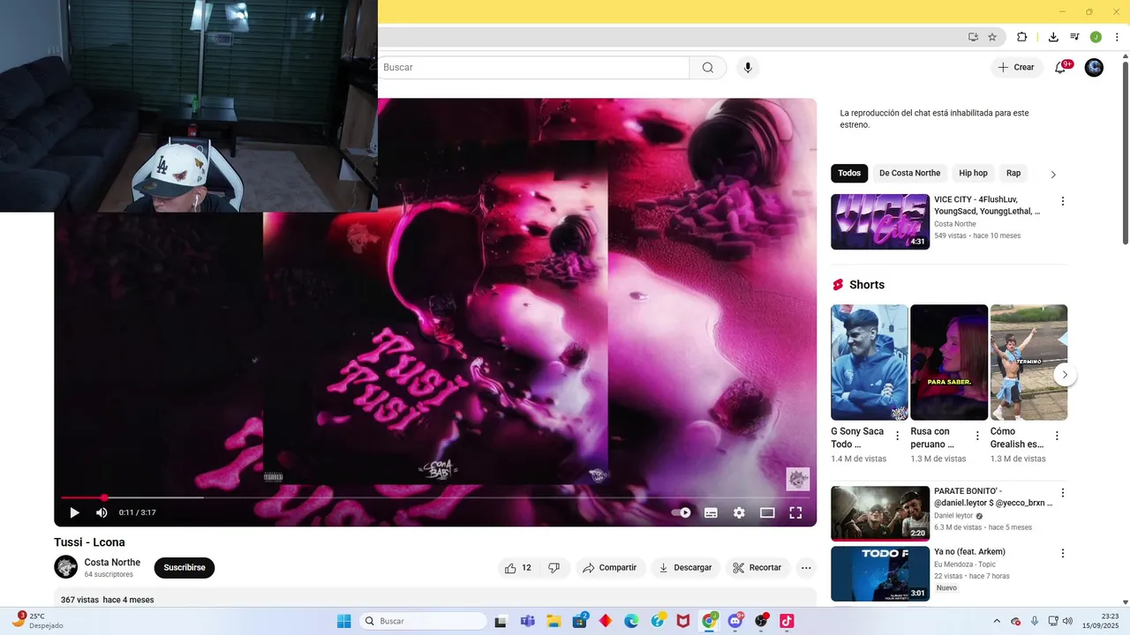
Task: Enter fullscreen mode in the player
Action: point(795,512)
